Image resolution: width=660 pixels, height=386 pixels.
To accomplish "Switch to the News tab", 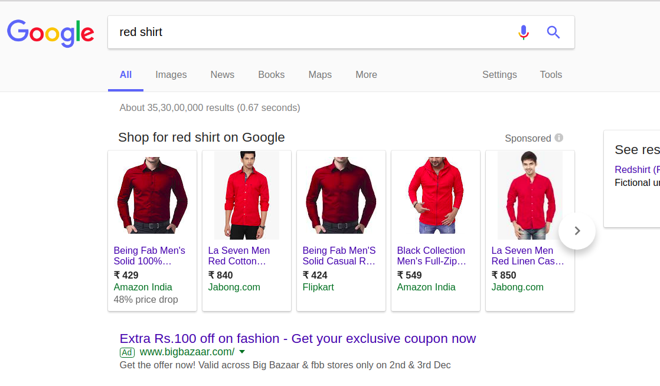I will (222, 75).
